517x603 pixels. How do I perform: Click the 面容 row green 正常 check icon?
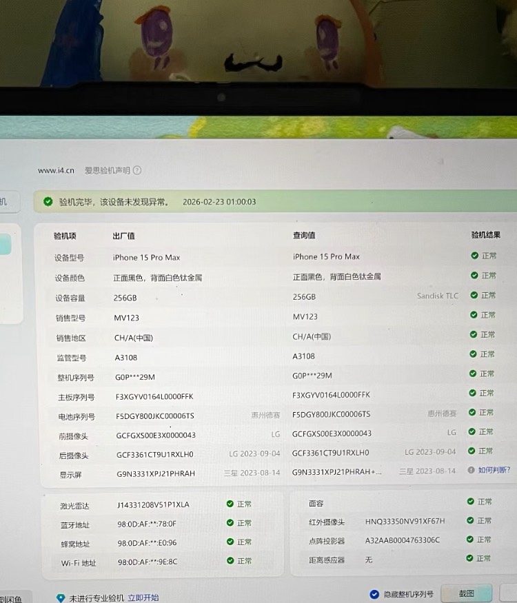coord(470,501)
